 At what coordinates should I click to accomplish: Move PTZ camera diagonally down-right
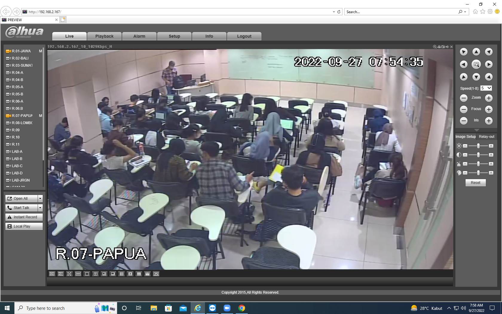489,77
